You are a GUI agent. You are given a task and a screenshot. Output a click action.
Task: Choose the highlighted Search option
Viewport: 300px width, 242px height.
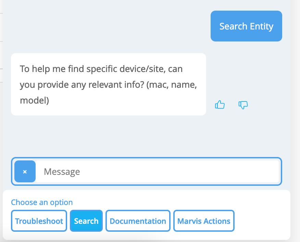tap(86, 221)
